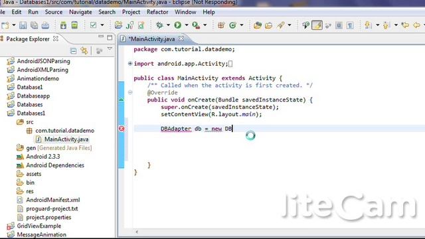Click the Last Edit Location icon
Screen dimensions: 425x239
point(406,25)
